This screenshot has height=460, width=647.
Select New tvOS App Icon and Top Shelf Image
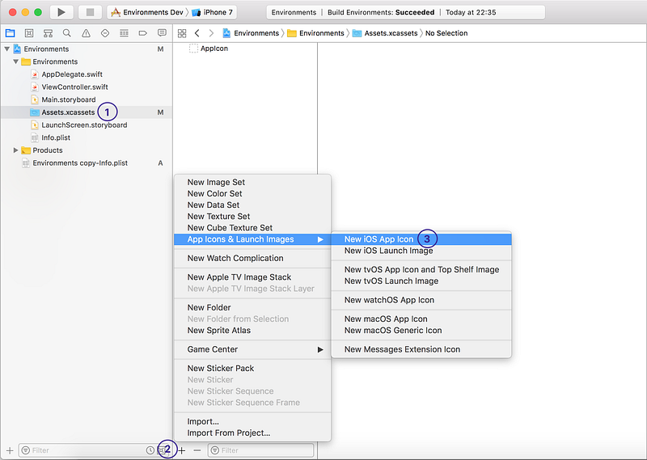coord(421,270)
